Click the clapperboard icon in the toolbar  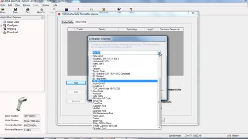coord(66,9)
